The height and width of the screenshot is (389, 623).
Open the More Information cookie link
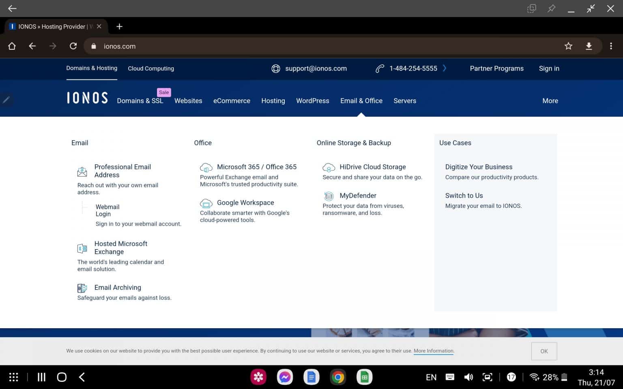[x=433, y=351]
